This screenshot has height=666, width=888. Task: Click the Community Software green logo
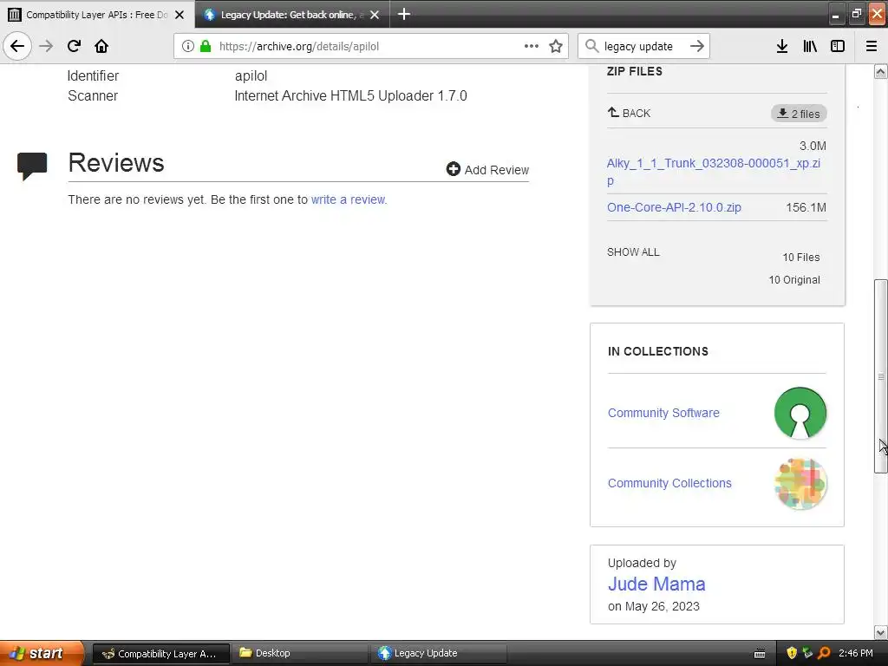pyautogui.click(x=800, y=413)
